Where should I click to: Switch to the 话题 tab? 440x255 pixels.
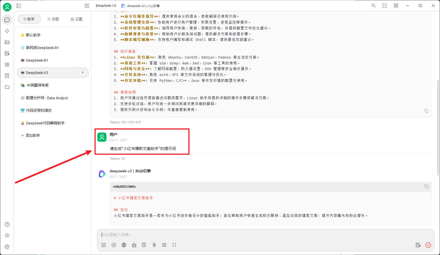click(x=53, y=19)
